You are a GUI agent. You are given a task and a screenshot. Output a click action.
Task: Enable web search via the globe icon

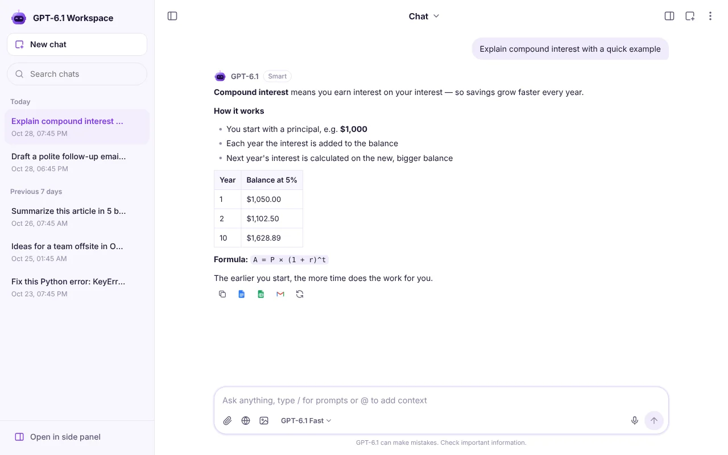(246, 421)
